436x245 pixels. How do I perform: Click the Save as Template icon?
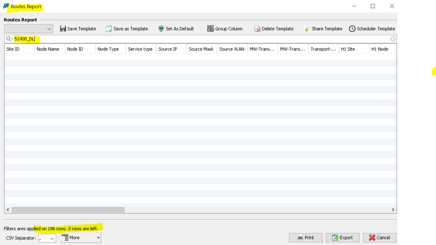(x=109, y=29)
